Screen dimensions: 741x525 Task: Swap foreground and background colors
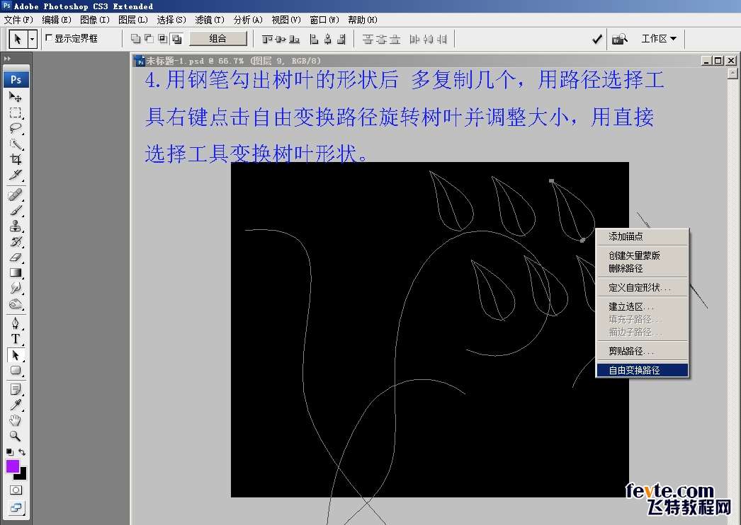click(x=22, y=452)
